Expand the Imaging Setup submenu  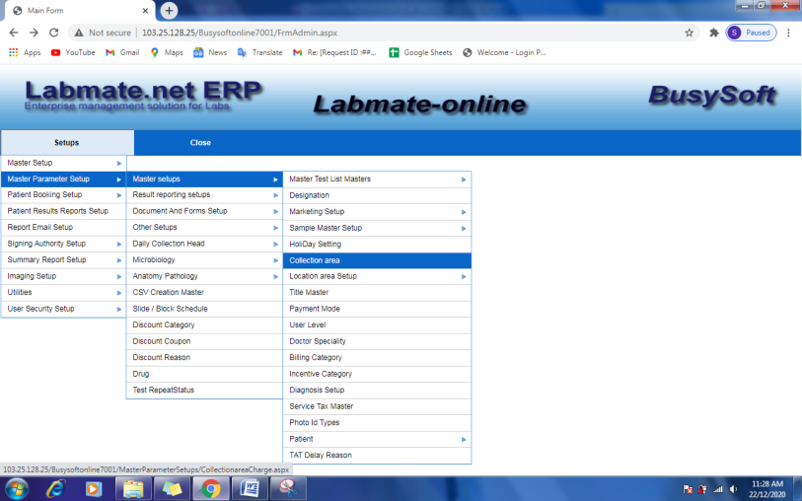[x=63, y=276]
